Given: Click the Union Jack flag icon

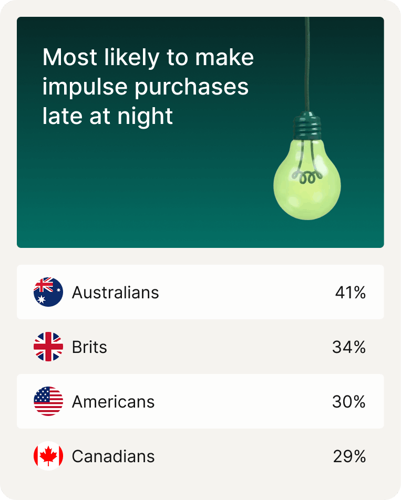Looking at the screenshot, I should pyautogui.click(x=48, y=347).
